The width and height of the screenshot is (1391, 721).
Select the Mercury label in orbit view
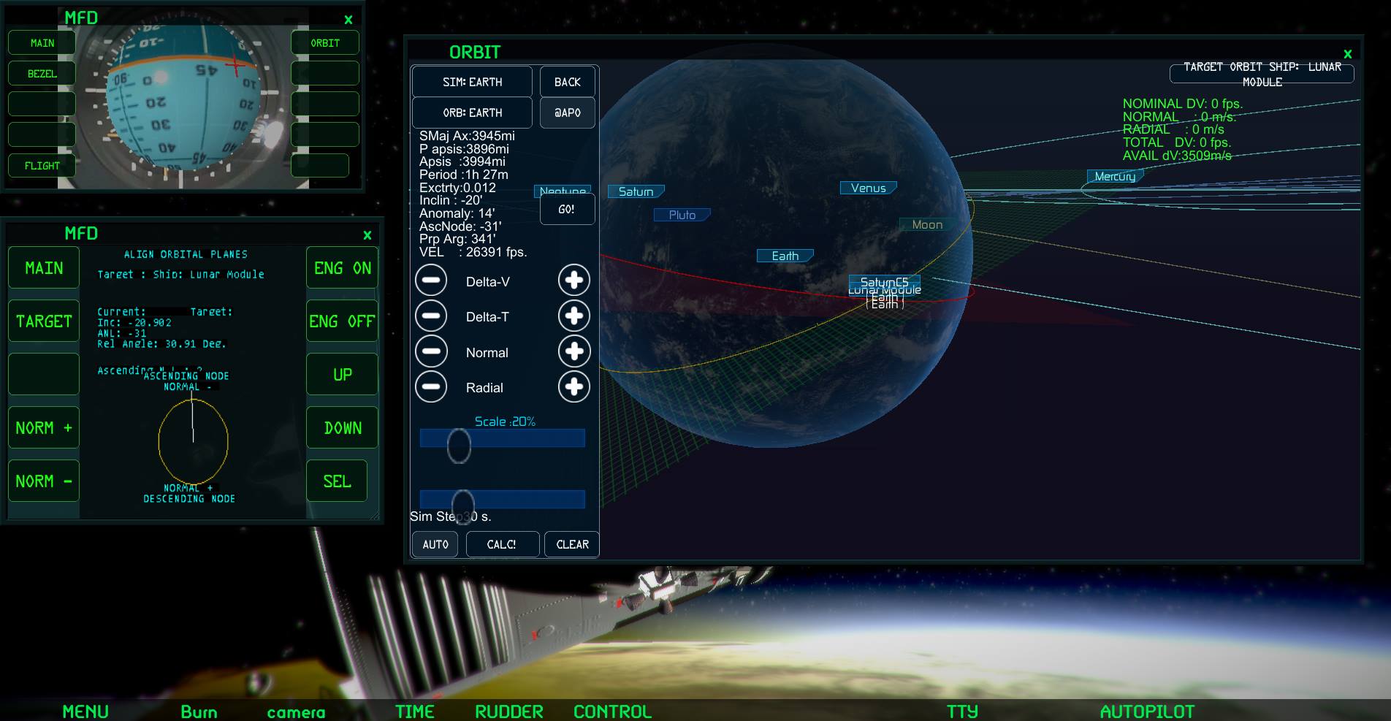tap(1115, 177)
